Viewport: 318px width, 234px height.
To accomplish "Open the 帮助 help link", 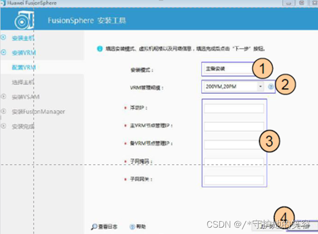I will pyautogui.click(x=141, y=227).
